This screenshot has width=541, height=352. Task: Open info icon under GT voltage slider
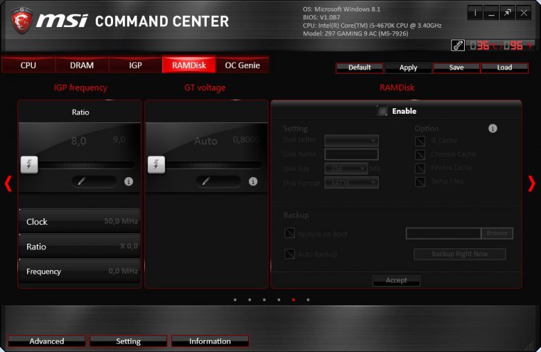(x=253, y=181)
